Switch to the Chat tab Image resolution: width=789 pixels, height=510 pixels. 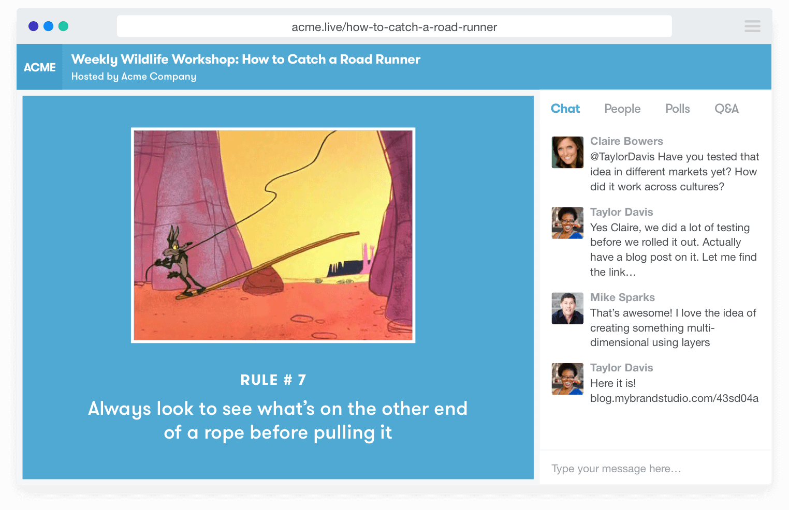pos(565,109)
